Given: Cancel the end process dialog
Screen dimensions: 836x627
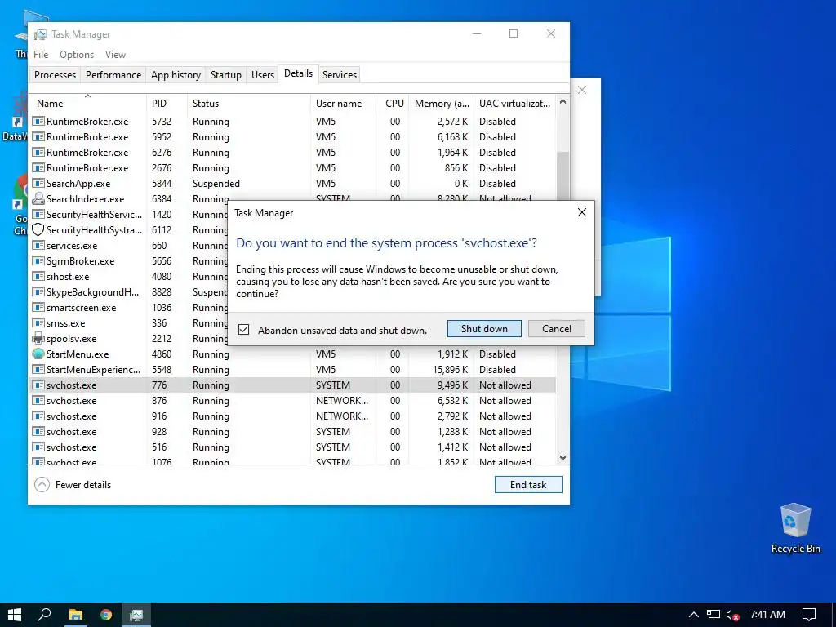Looking at the screenshot, I should (556, 328).
